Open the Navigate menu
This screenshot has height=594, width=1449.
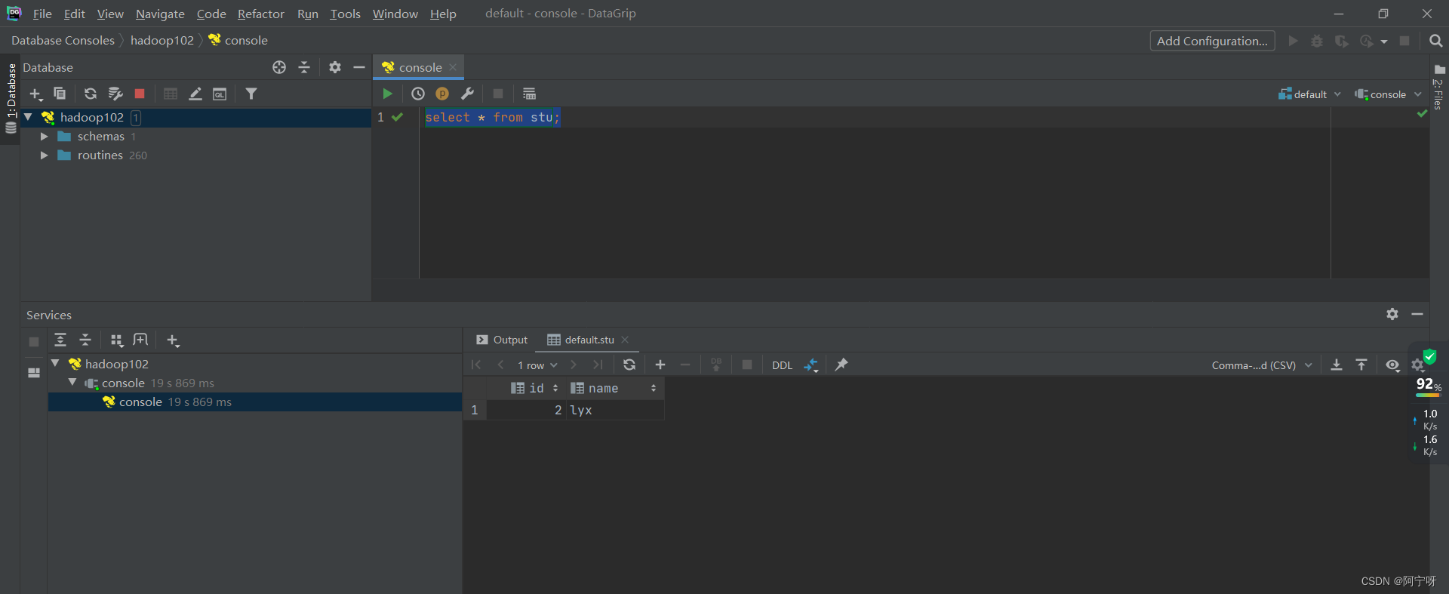point(160,14)
